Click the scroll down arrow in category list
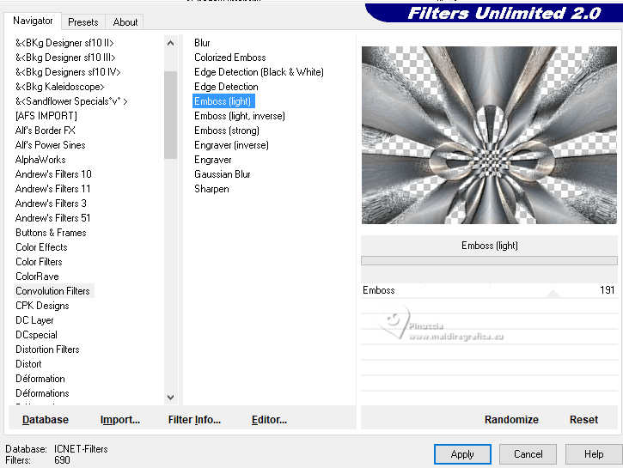This screenshot has height=468, width=623. click(x=170, y=397)
